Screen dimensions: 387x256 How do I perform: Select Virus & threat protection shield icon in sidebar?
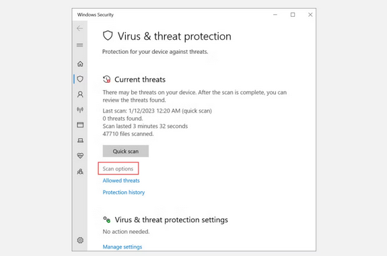coord(80,79)
